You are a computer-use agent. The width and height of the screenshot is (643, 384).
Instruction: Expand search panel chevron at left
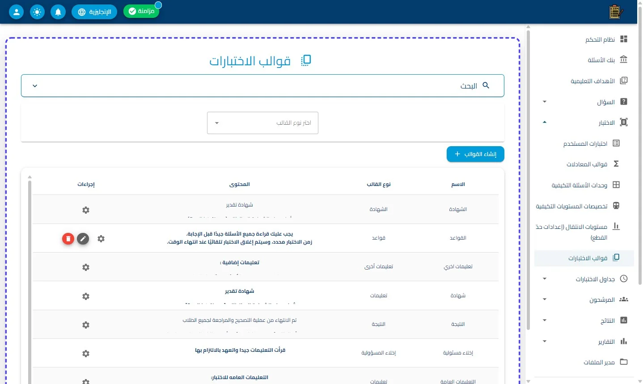click(35, 86)
